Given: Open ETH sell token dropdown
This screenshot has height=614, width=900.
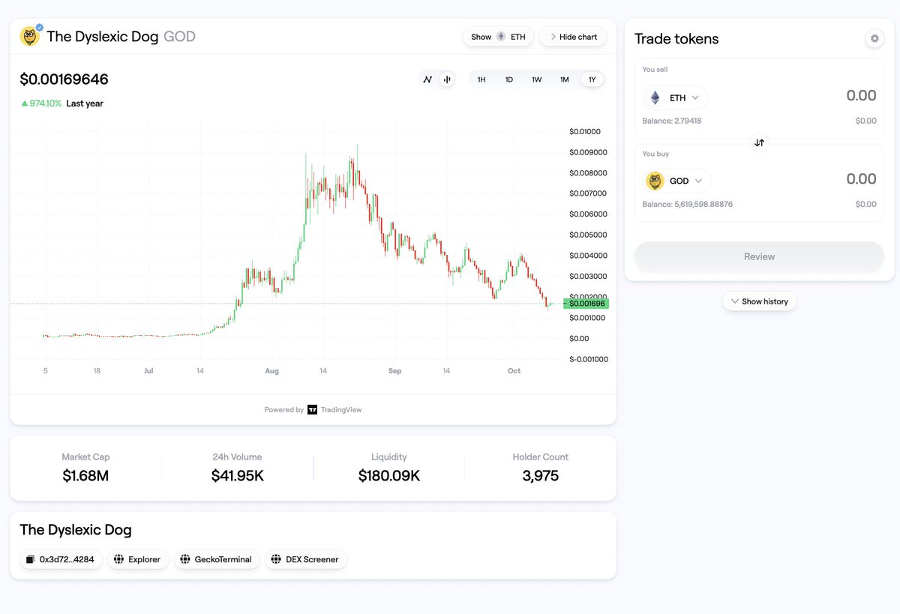Looking at the screenshot, I should [675, 97].
